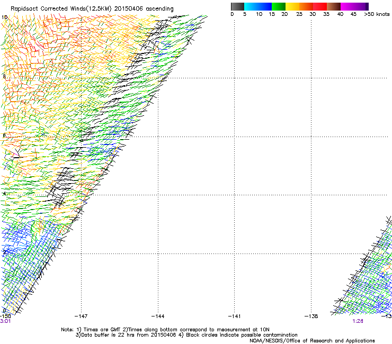Click the '-138' longitude axis label
Image resolution: width=392 pixels, height=344 pixels.
click(311, 316)
